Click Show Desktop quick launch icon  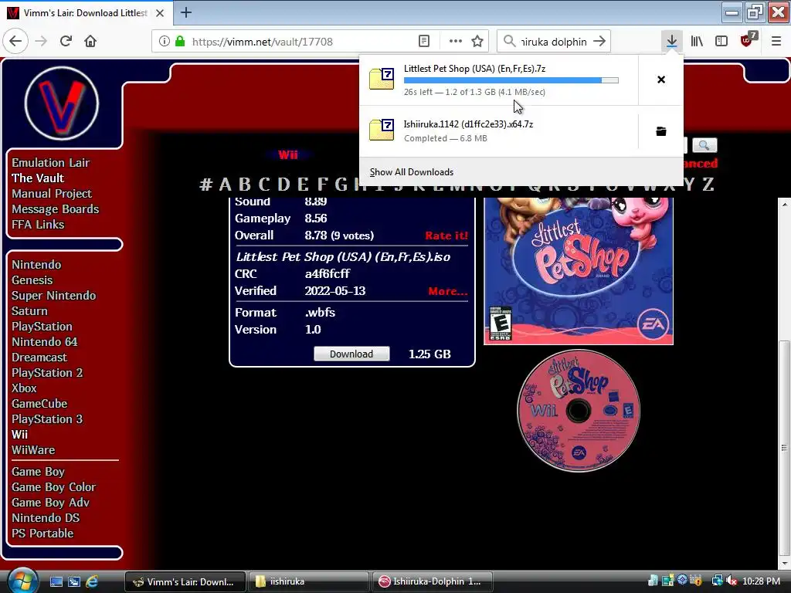(56, 582)
